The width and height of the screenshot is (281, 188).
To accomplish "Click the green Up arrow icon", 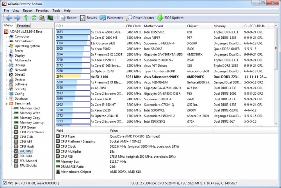I will (x=26, y=18).
